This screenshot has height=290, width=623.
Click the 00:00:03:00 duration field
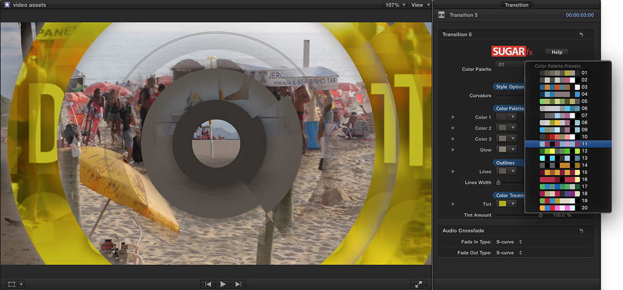tap(580, 15)
